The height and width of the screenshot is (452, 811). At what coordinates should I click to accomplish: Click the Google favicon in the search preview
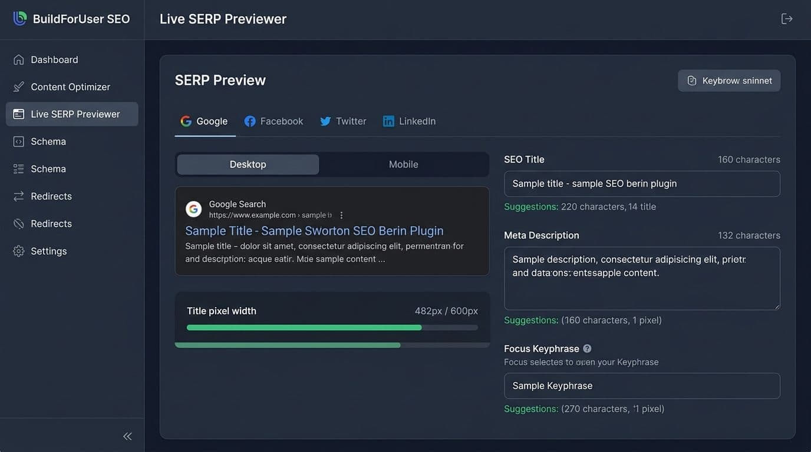[193, 209]
